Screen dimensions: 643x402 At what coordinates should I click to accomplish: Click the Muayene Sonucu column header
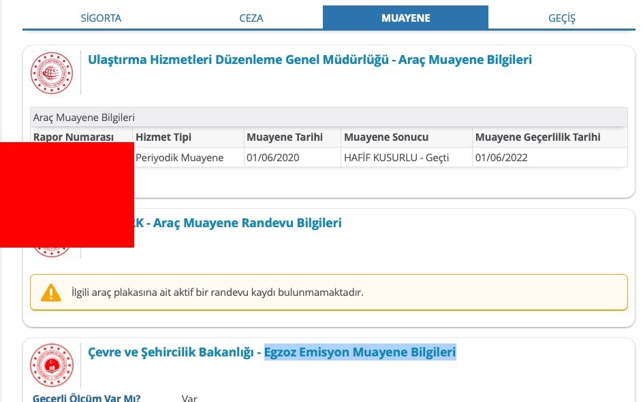[386, 137]
